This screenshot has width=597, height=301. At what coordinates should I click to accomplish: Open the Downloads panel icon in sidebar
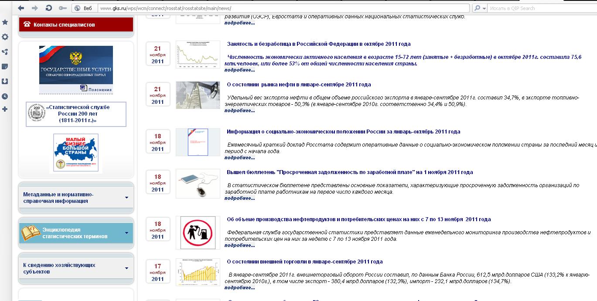pos(5,82)
